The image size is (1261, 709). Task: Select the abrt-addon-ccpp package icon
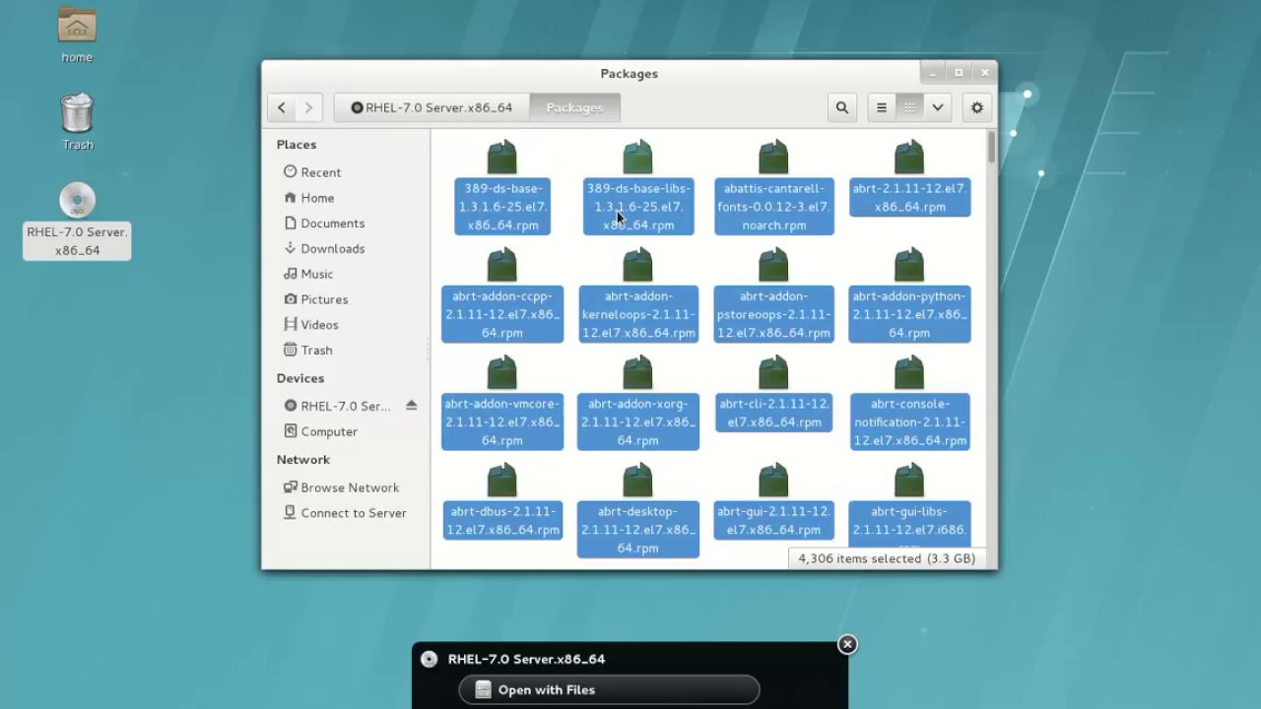coord(502,265)
